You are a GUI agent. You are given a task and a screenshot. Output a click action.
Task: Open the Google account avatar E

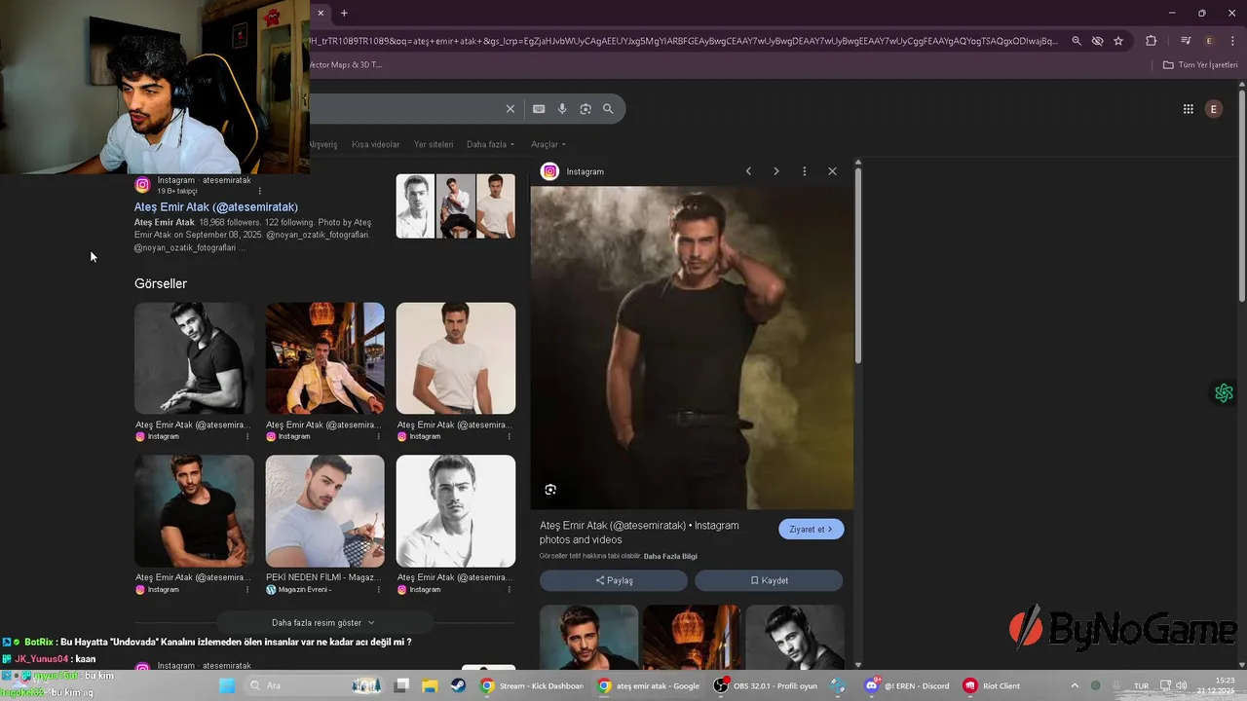[x=1214, y=109]
